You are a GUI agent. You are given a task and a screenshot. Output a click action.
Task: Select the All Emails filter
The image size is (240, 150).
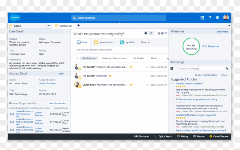[x=139, y=58]
